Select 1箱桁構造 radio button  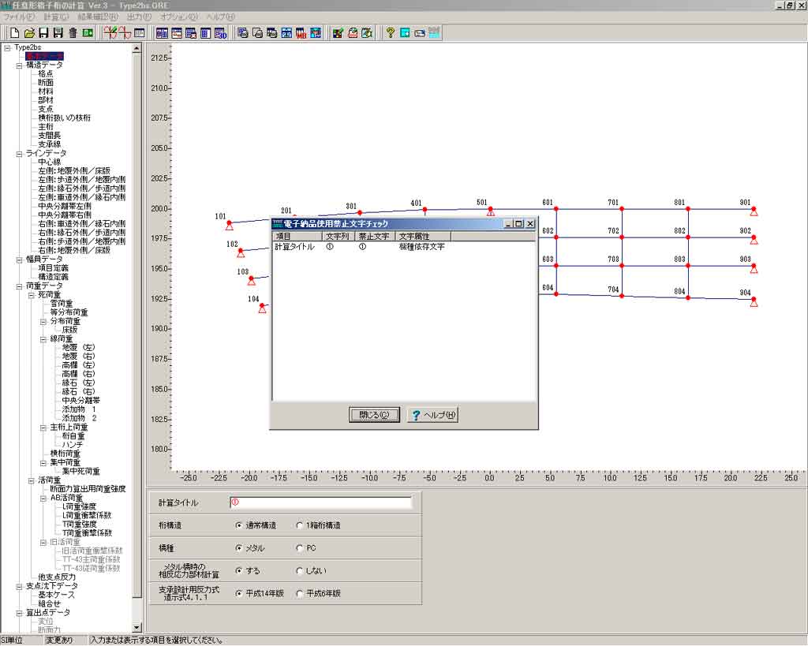tap(299, 525)
